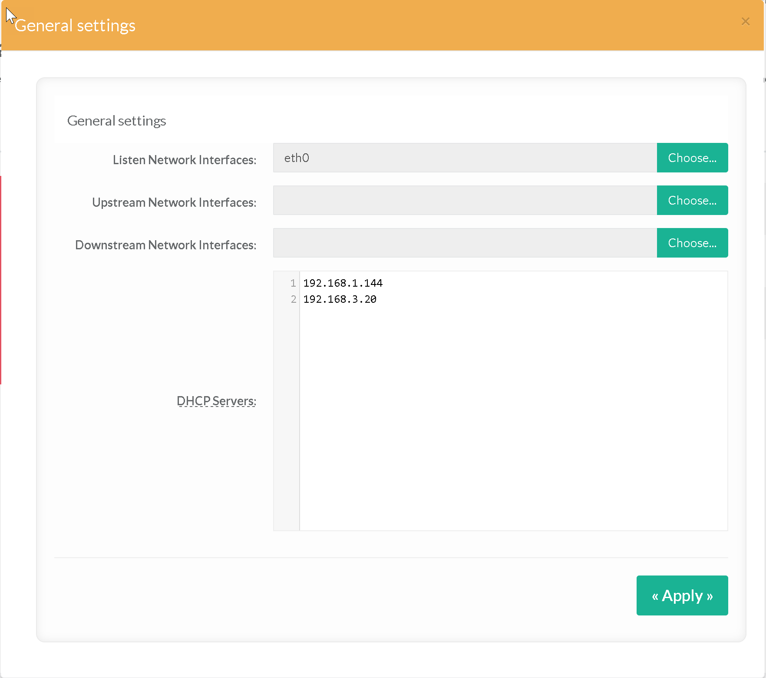
Task: Click the Downstream Network Interfaces label
Action: (165, 245)
